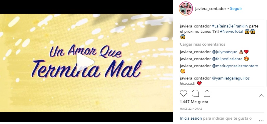267x124 pixels.
Task: Open javiera_contador profile picture
Action: pos(186,8)
